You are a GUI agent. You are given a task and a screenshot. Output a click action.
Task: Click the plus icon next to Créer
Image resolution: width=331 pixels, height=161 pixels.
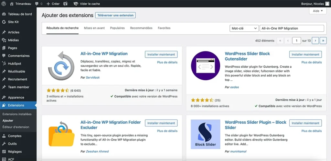[48, 4]
